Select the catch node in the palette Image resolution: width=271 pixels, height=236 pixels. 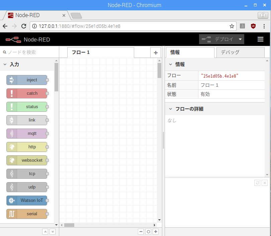(27, 93)
